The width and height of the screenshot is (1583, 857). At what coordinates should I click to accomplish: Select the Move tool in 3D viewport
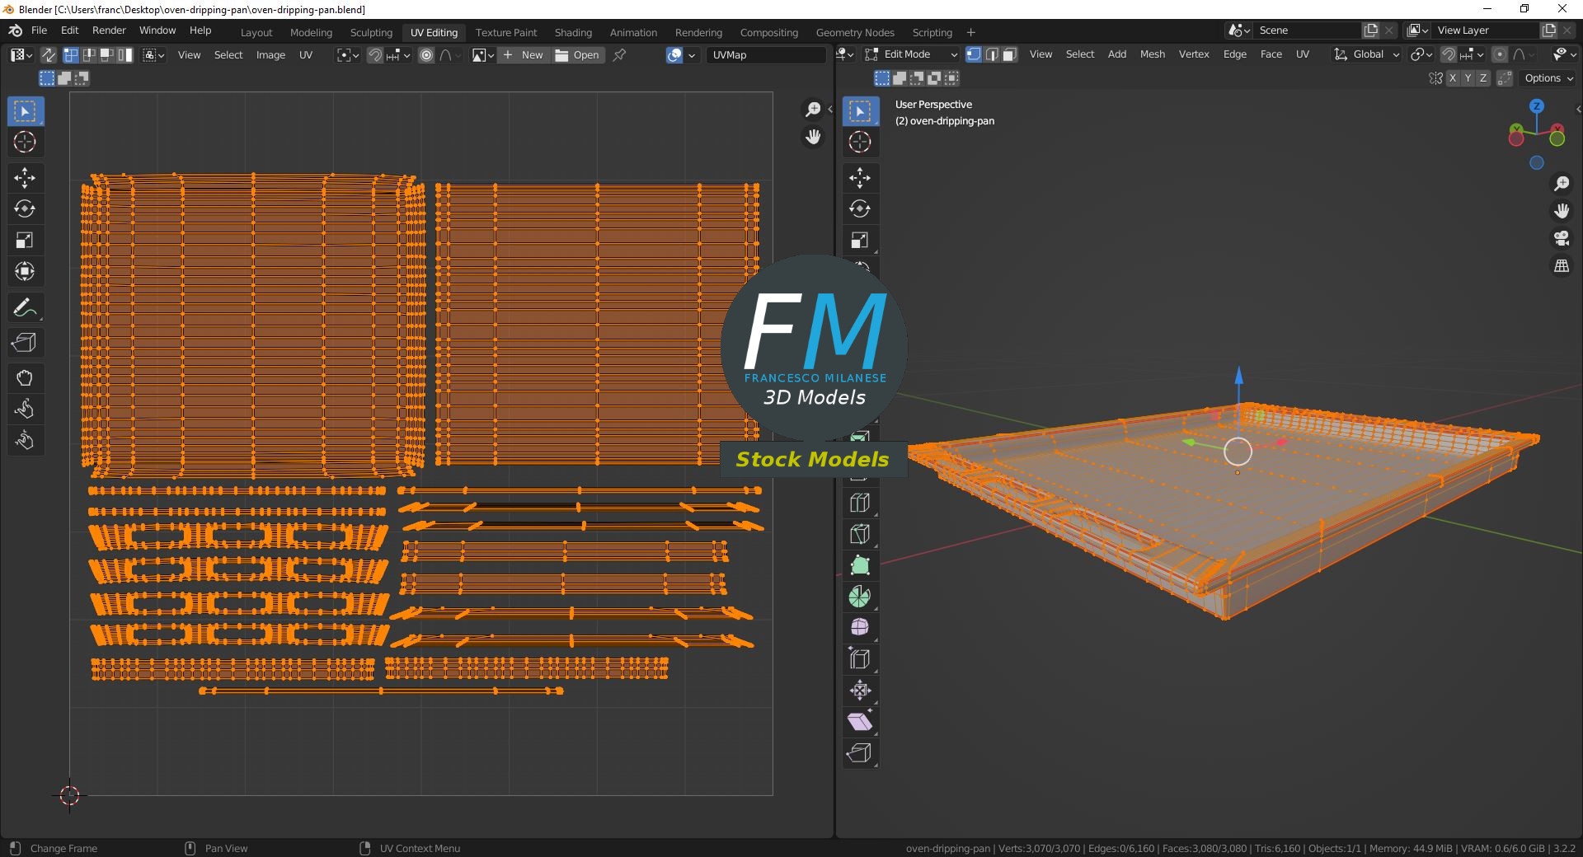click(859, 178)
